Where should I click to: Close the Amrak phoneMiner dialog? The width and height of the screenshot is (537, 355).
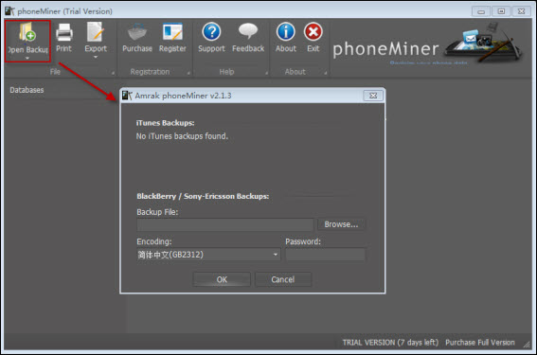(373, 96)
